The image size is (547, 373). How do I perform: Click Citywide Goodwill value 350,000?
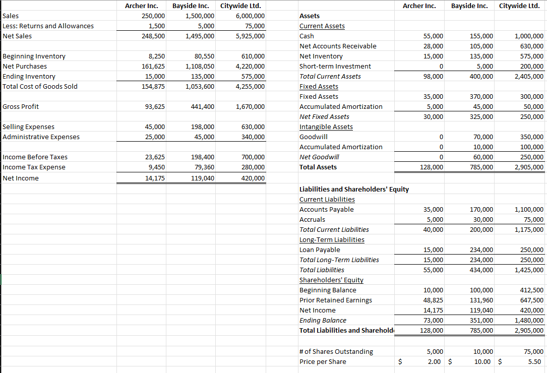[x=532, y=137]
